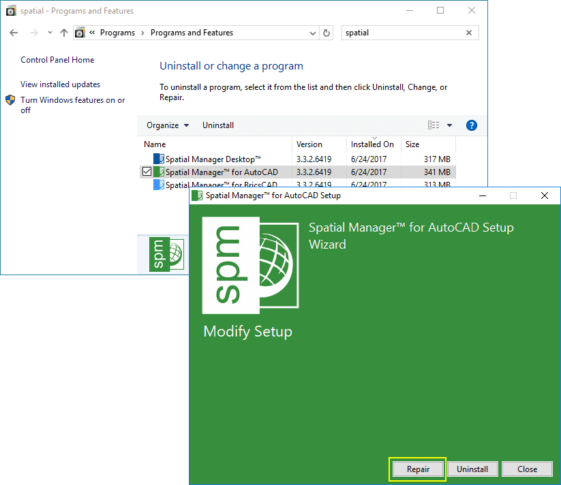Viewport: 561px width, 485px height.
Task: Click AutoCAD row's version 3.3.2.6419
Action: point(314,172)
